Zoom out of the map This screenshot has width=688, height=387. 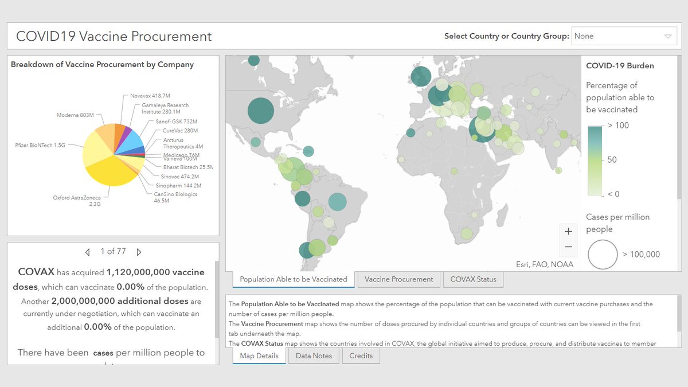568,247
